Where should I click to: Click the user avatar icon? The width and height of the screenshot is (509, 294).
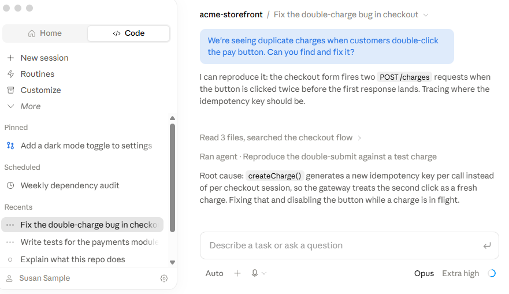[x=9, y=278]
